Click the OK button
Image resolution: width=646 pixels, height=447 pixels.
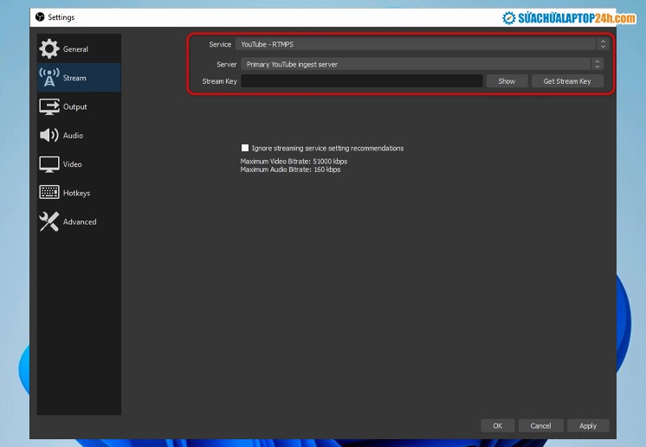point(498,425)
